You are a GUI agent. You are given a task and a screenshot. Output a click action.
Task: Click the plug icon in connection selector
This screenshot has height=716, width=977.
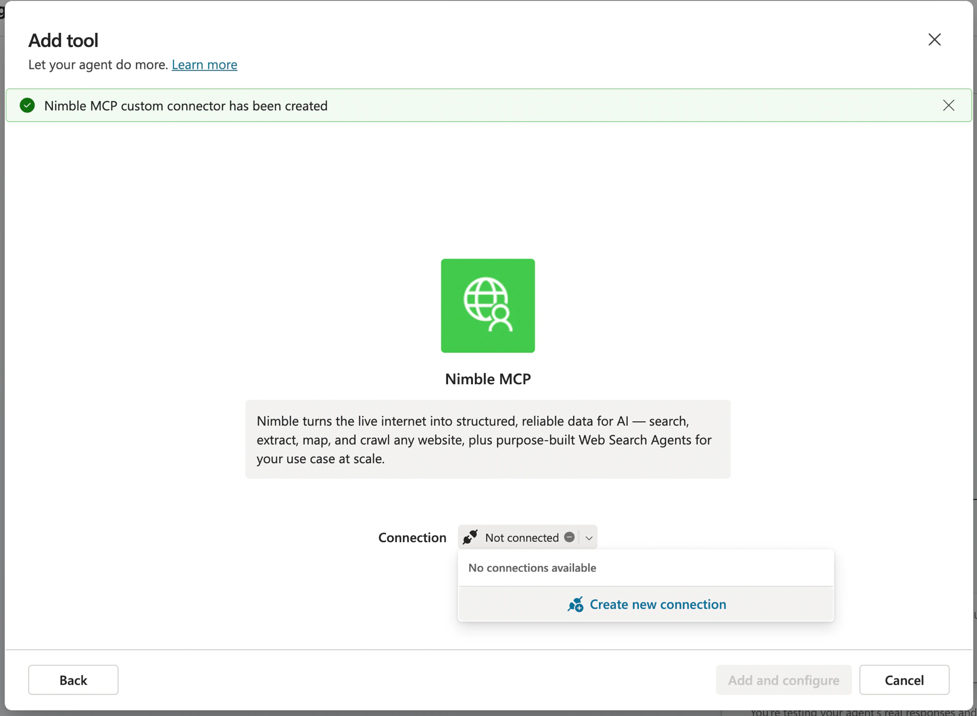coord(470,537)
